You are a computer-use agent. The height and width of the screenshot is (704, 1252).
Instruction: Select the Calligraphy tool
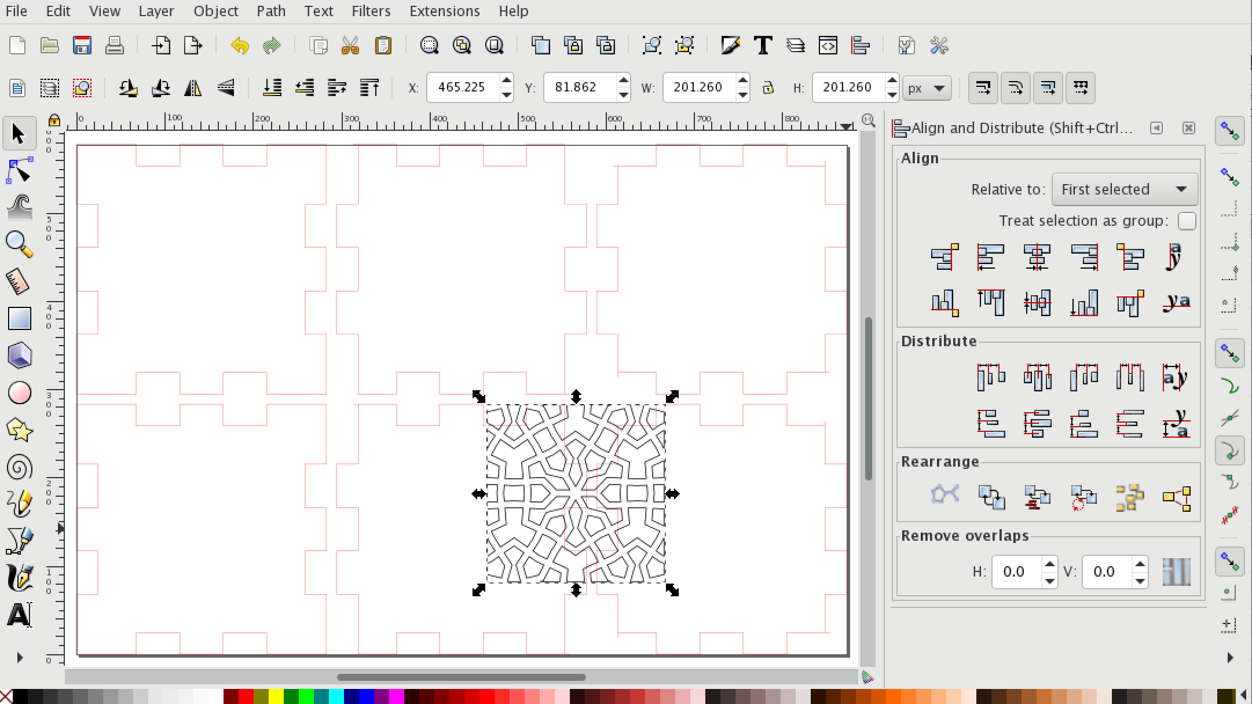coord(19,577)
